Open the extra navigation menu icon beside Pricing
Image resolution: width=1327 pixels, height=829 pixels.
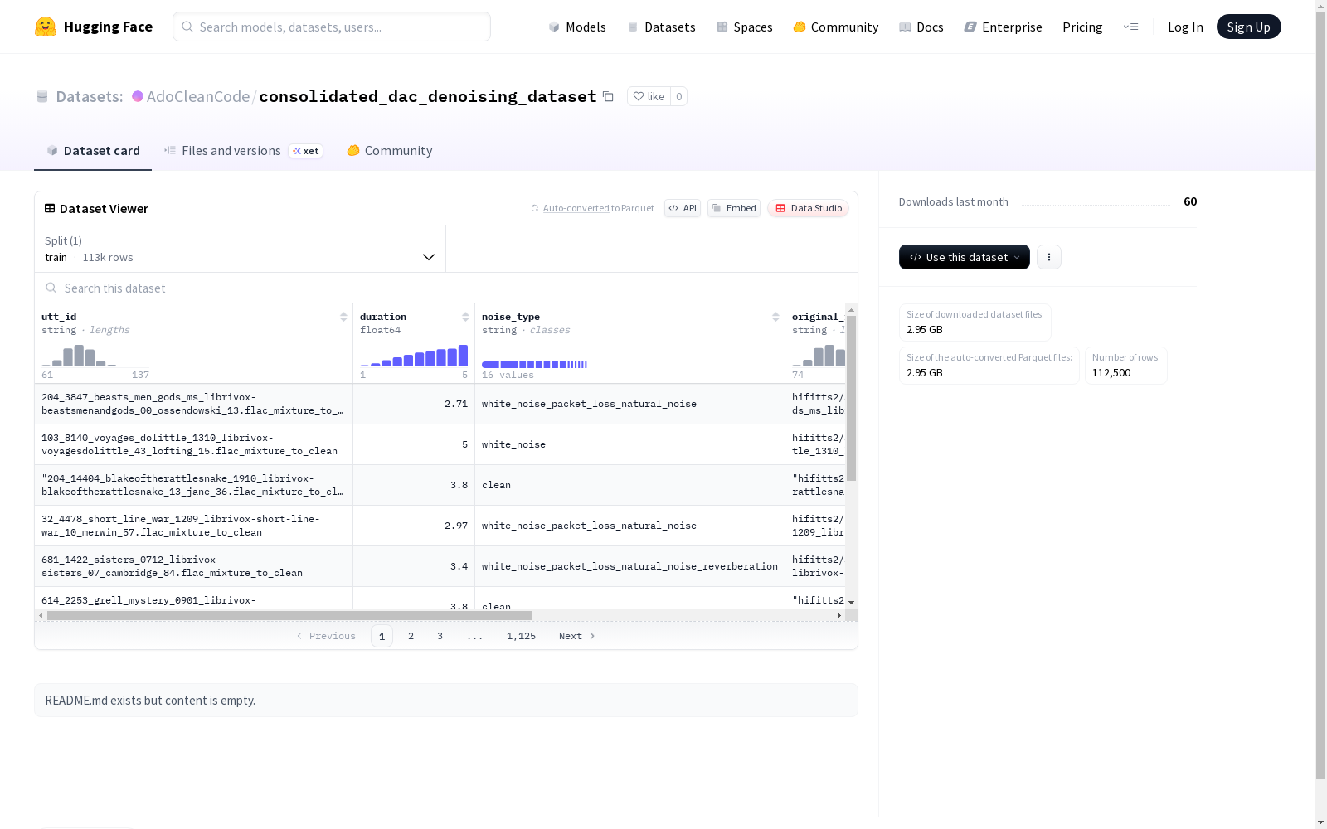(1130, 27)
